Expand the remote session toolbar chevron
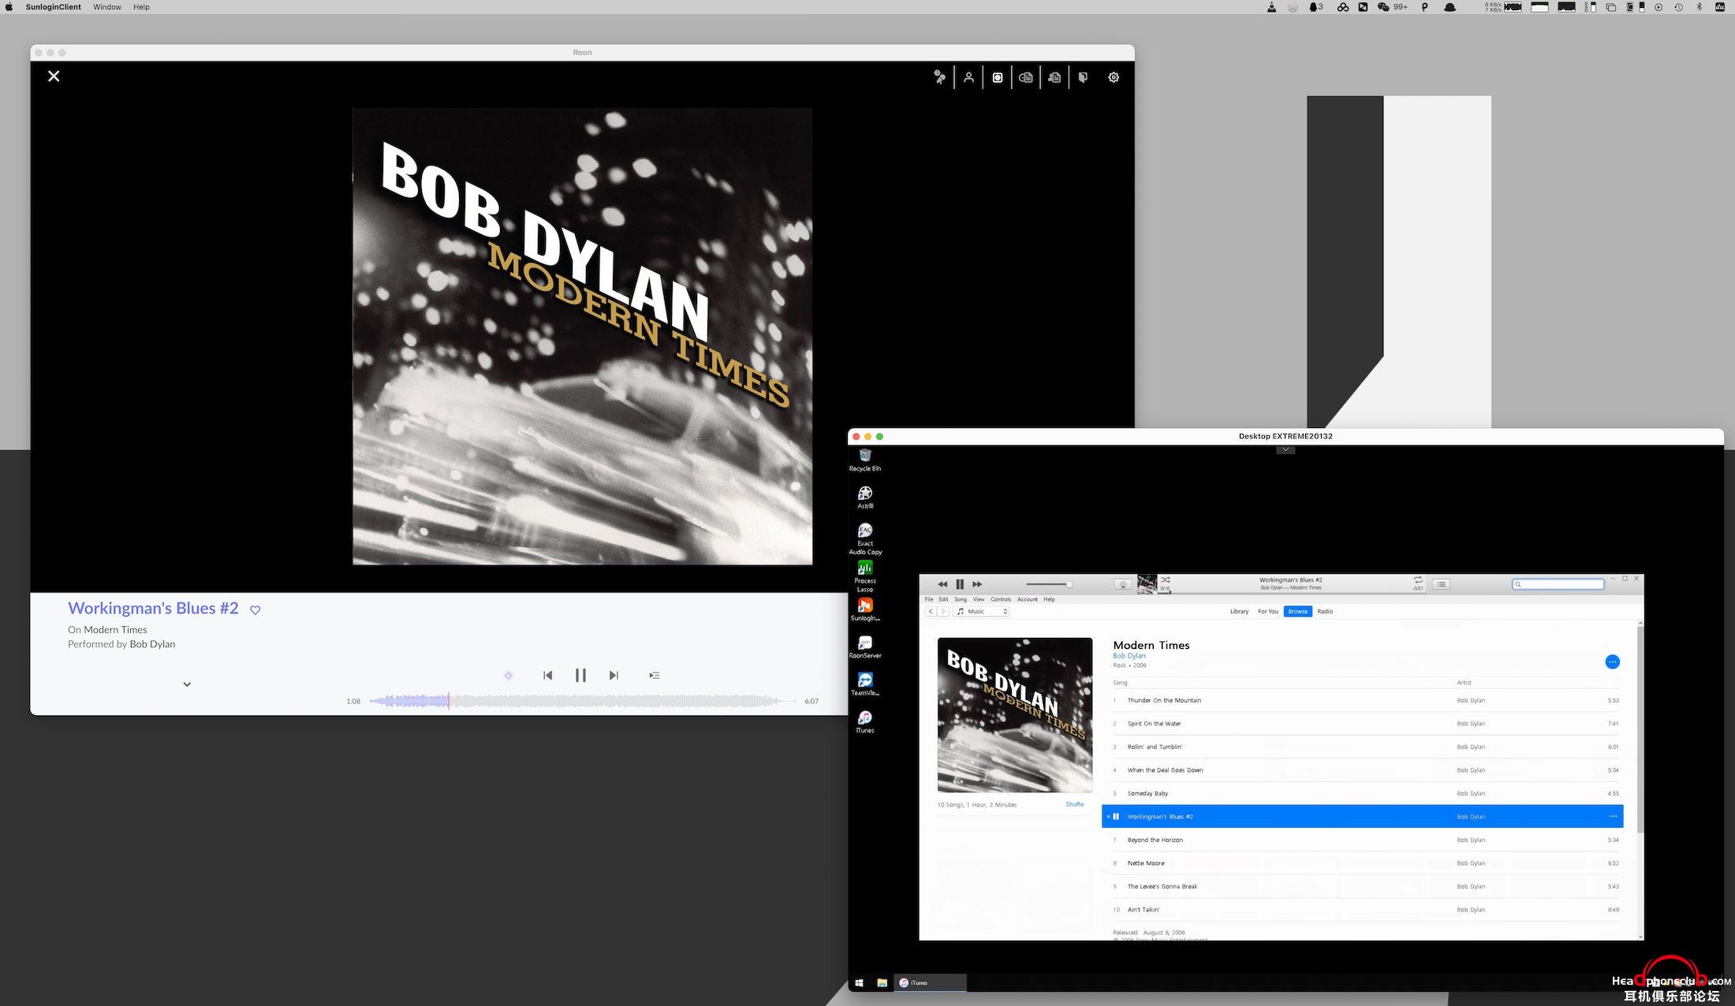Viewport: 1735px width, 1006px height. tap(1285, 450)
